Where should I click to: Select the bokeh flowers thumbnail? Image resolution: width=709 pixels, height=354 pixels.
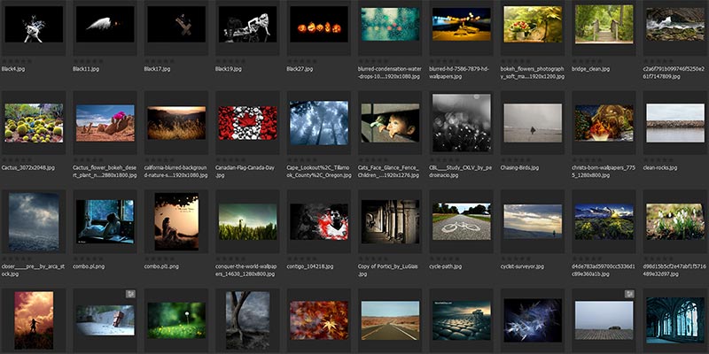533,24
